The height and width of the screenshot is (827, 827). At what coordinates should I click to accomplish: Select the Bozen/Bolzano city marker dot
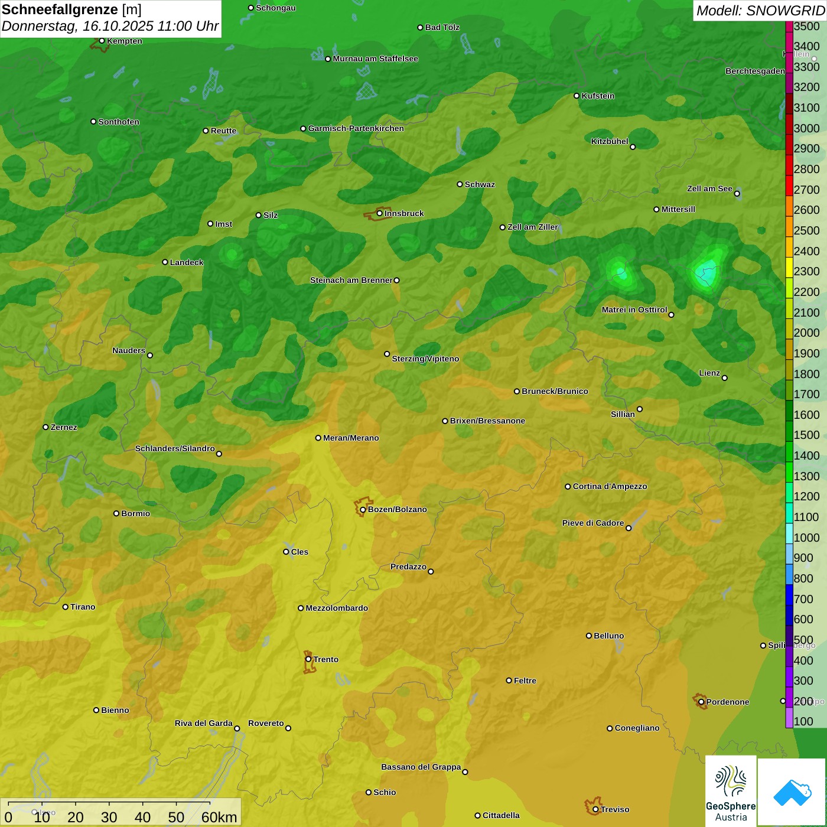363,510
